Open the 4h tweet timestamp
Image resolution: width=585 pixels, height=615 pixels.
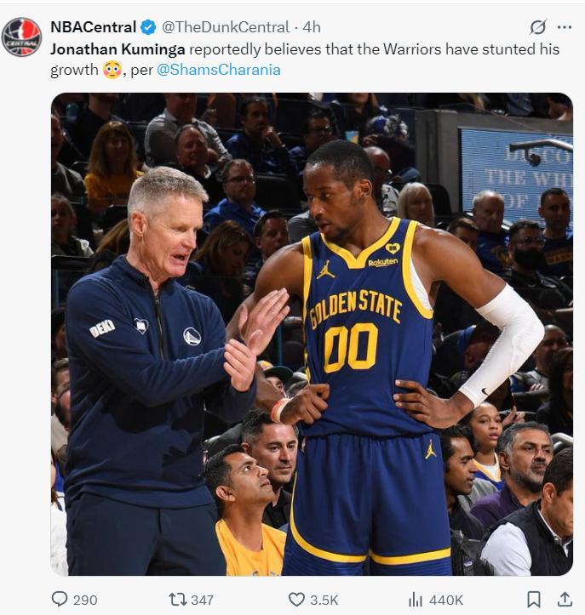(x=312, y=27)
